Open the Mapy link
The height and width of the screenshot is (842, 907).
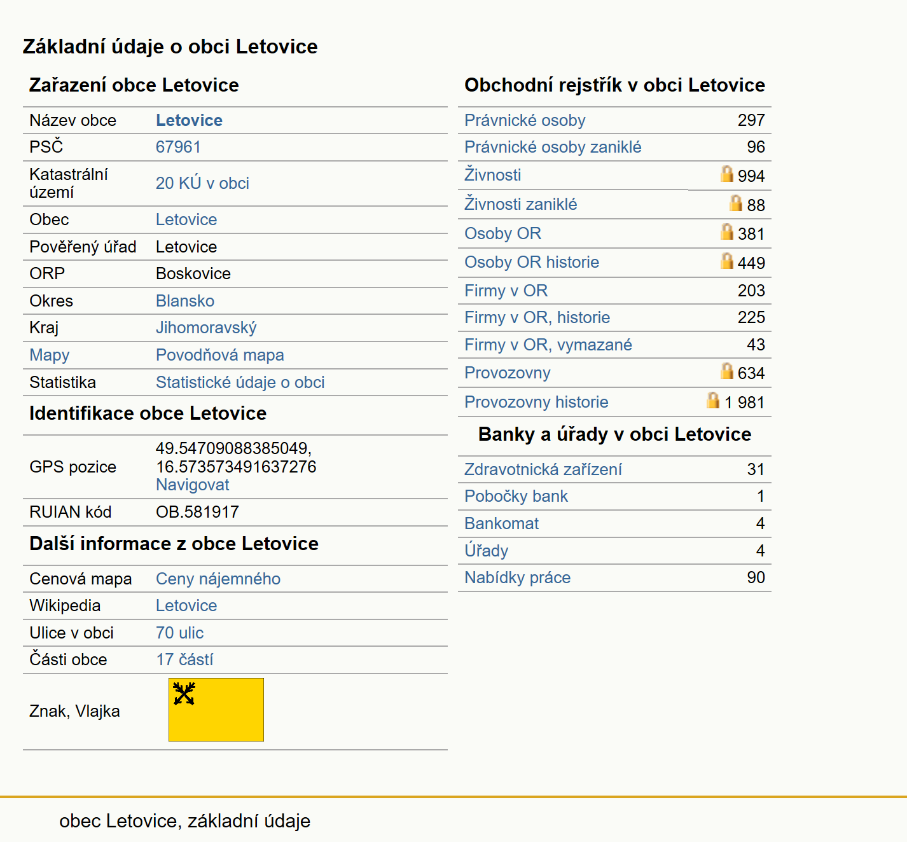[50, 355]
